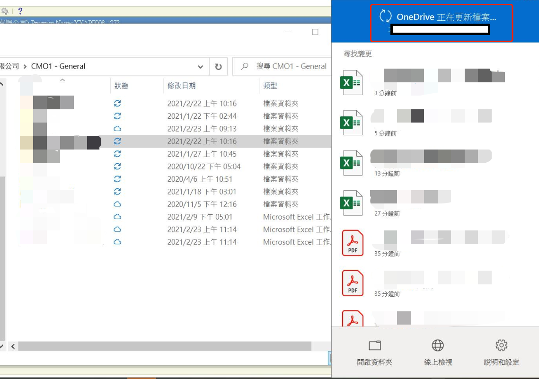Click left arrow of horizontal scrollbar
This screenshot has height=379, width=539.
click(x=13, y=346)
